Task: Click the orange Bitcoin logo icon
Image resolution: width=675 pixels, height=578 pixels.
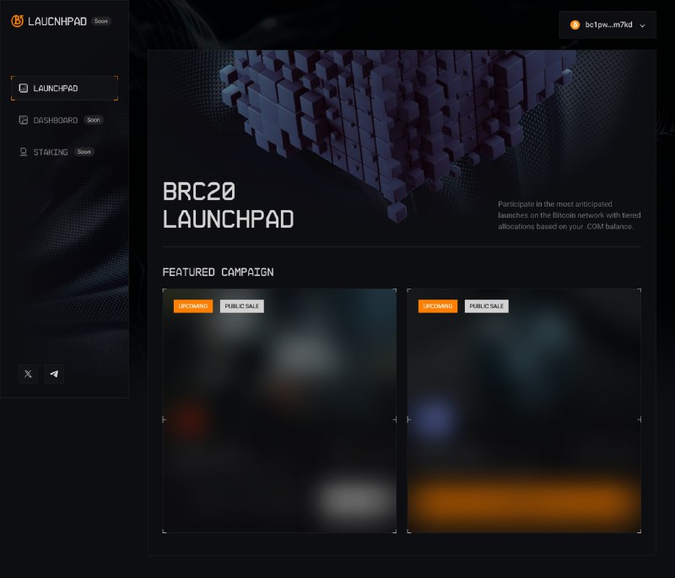Action: tap(17, 20)
